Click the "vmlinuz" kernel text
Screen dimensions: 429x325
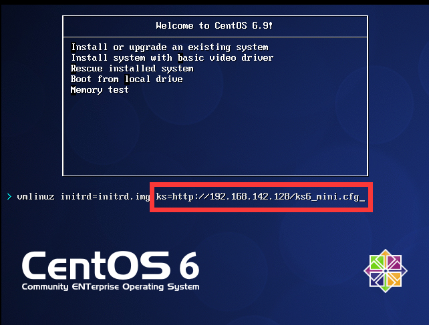point(36,196)
